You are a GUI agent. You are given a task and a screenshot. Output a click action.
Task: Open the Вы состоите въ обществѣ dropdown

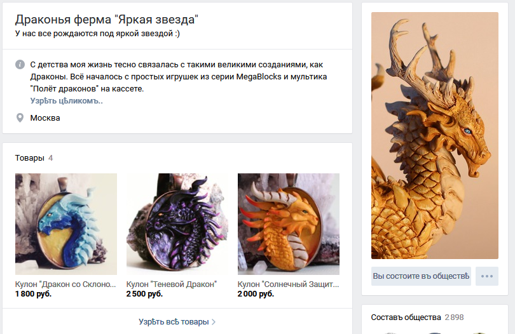(421, 276)
